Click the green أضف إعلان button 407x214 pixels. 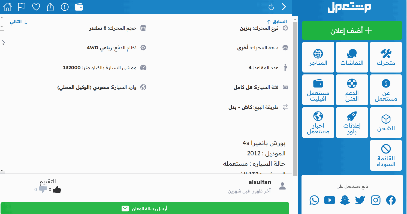coord(352,30)
